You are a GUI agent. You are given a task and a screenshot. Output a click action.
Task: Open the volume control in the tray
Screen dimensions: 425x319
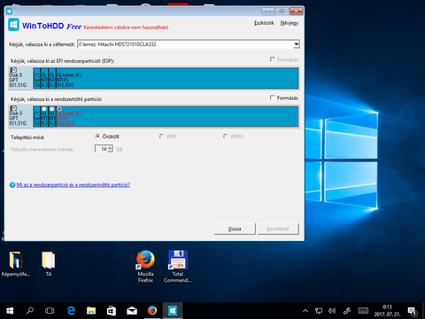(332, 311)
